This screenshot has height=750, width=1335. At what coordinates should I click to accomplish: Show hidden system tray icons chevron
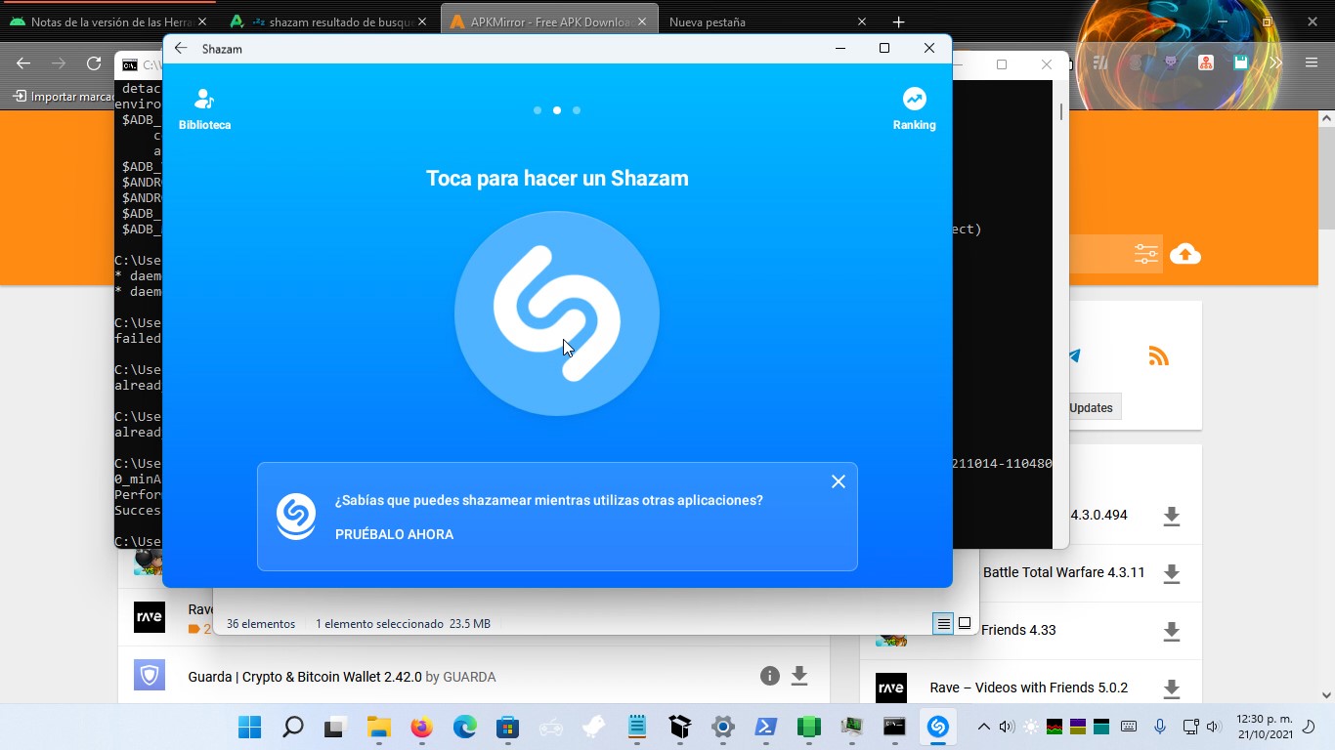[984, 727]
